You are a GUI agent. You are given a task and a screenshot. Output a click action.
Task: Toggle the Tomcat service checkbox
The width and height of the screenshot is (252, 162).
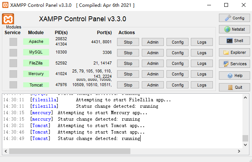(x=13, y=85)
